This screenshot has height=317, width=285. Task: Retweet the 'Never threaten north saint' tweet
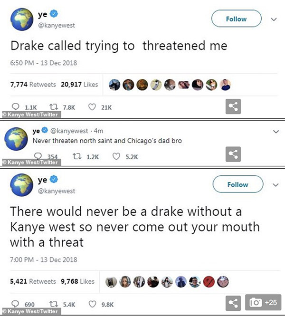77,156
